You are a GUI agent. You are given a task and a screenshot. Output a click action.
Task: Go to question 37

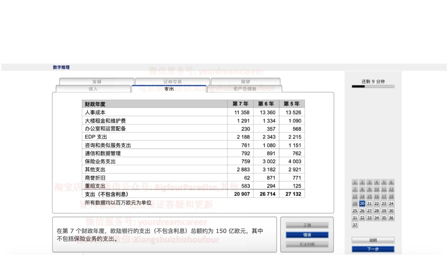355,225
